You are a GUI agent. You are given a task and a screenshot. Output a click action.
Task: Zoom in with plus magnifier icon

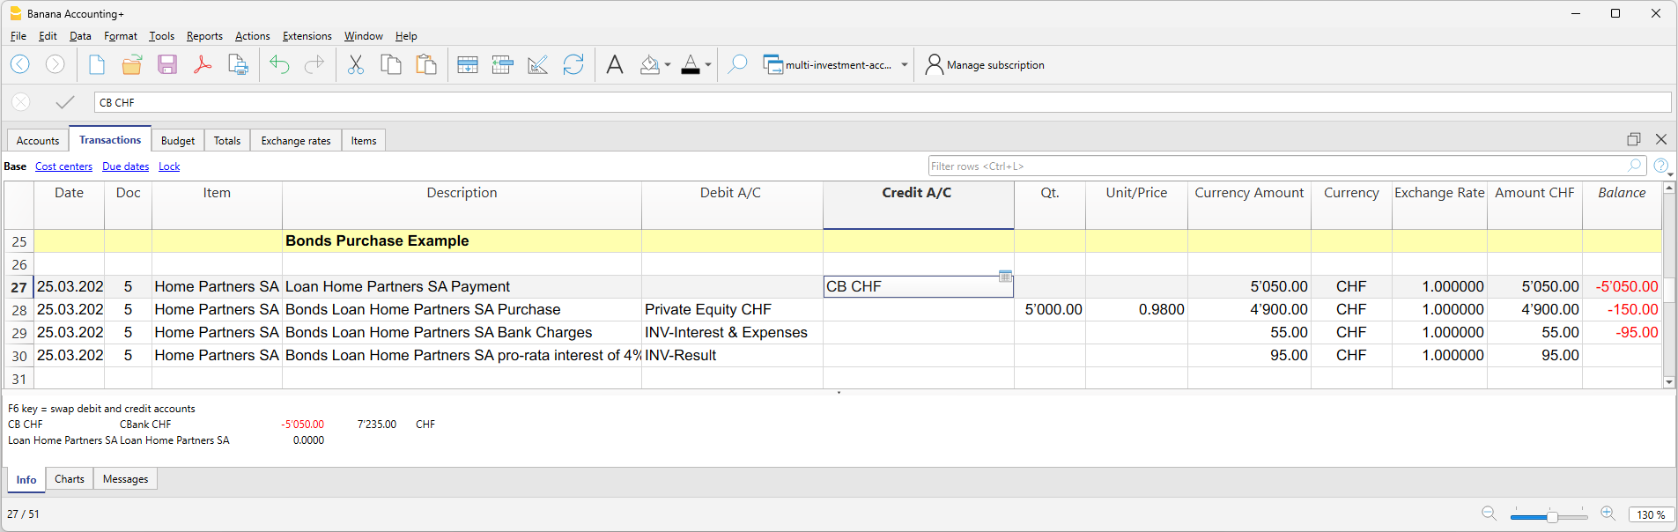point(1608,514)
